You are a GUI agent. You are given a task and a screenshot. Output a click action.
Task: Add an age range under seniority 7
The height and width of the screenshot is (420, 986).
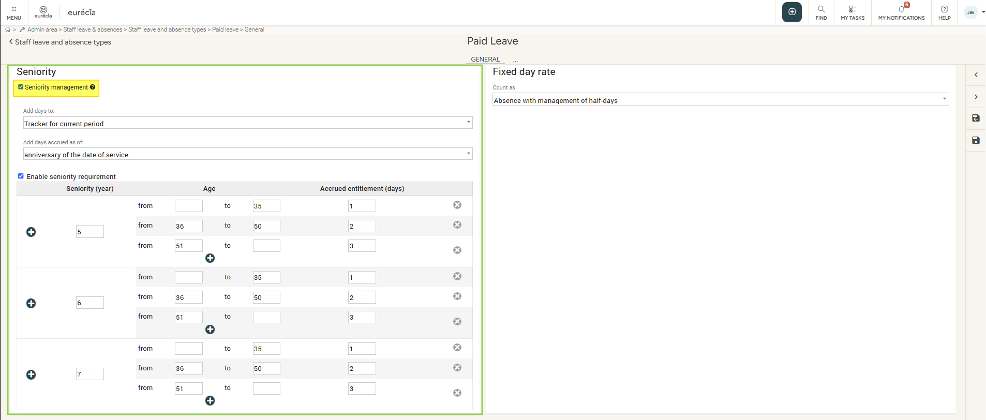coord(210,401)
